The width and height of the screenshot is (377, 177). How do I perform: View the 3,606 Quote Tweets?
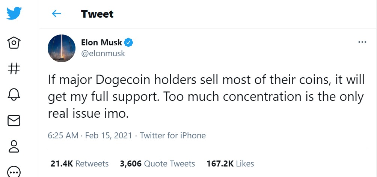pyautogui.click(x=157, y=163)
